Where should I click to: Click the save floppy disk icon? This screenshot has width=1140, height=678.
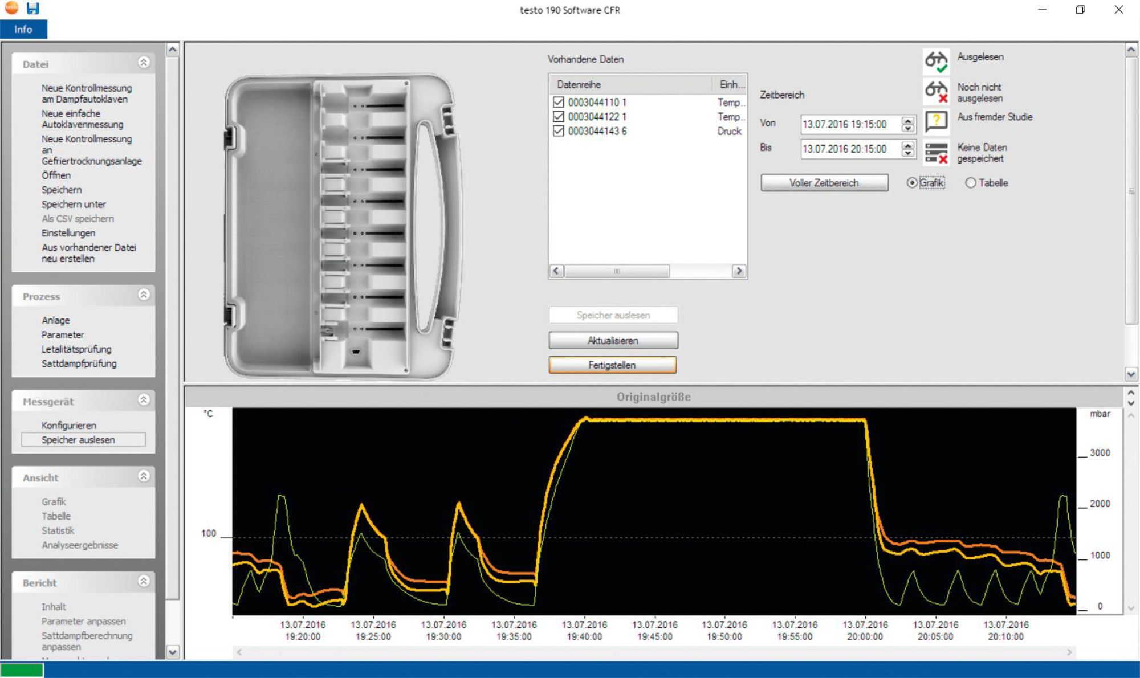pos(33,8)
